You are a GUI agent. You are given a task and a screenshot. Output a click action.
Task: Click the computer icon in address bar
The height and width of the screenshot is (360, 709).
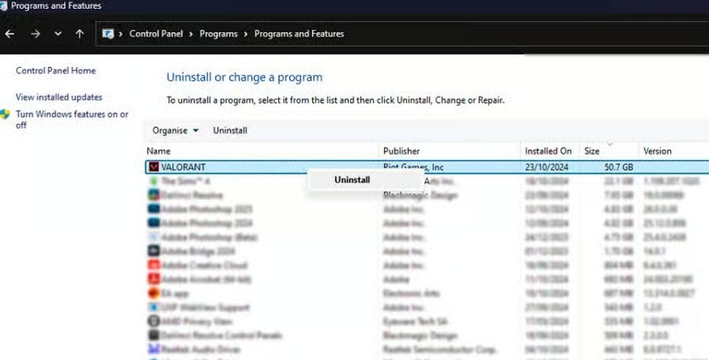click(107, 34)
